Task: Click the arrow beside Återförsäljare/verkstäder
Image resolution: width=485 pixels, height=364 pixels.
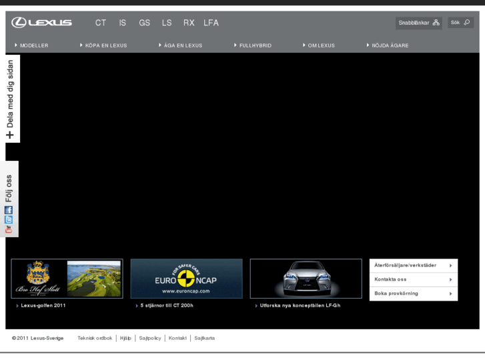Action: [451, 266]
